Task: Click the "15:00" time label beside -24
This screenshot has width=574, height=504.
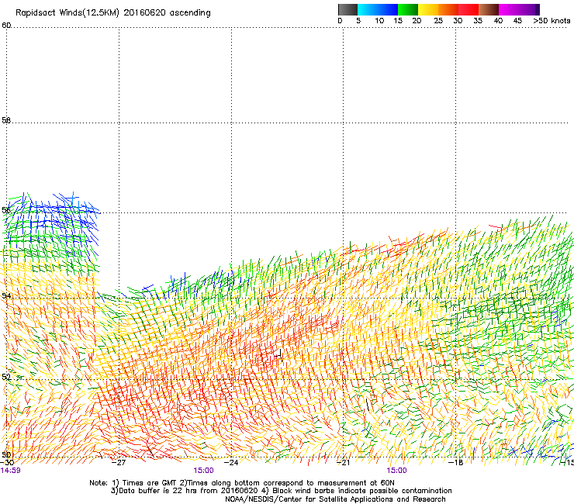Action: [203, 471]
